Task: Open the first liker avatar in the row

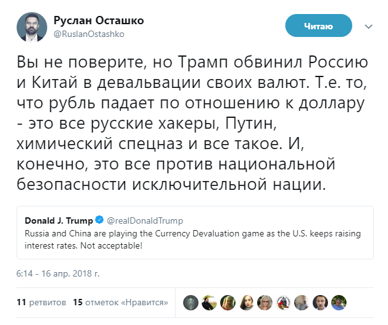Action: [190, 303]
